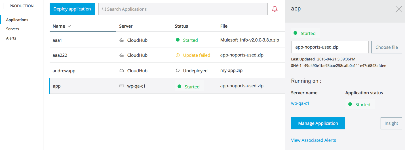Click in the Search Applications field
This screenshot has width=405, height=150.
[183, 9]
